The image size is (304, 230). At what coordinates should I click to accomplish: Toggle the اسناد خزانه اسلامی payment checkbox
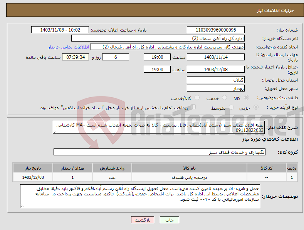(193, 107)
